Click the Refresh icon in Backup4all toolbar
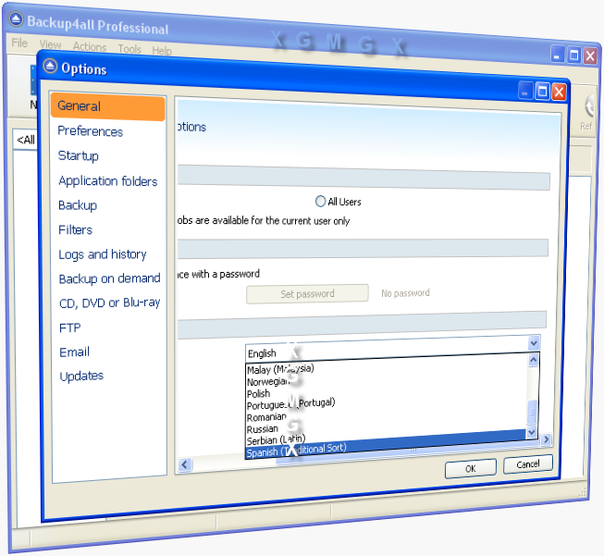Viewport: 604px width, 556px height. coord(589,106)
